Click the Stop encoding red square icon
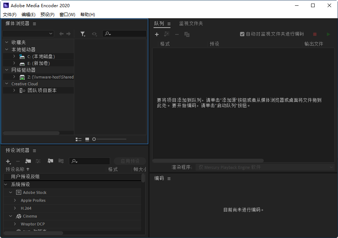Viewport: 338px width, 238px height. click(315, 34)
